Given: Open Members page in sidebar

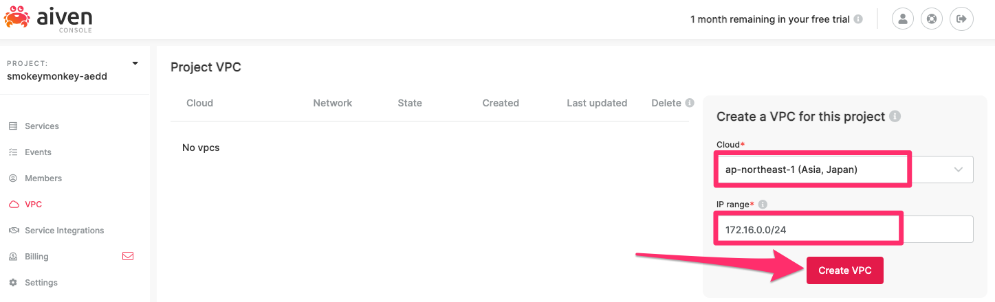Looking at the screenshot, I should click(x=43, y=178).
